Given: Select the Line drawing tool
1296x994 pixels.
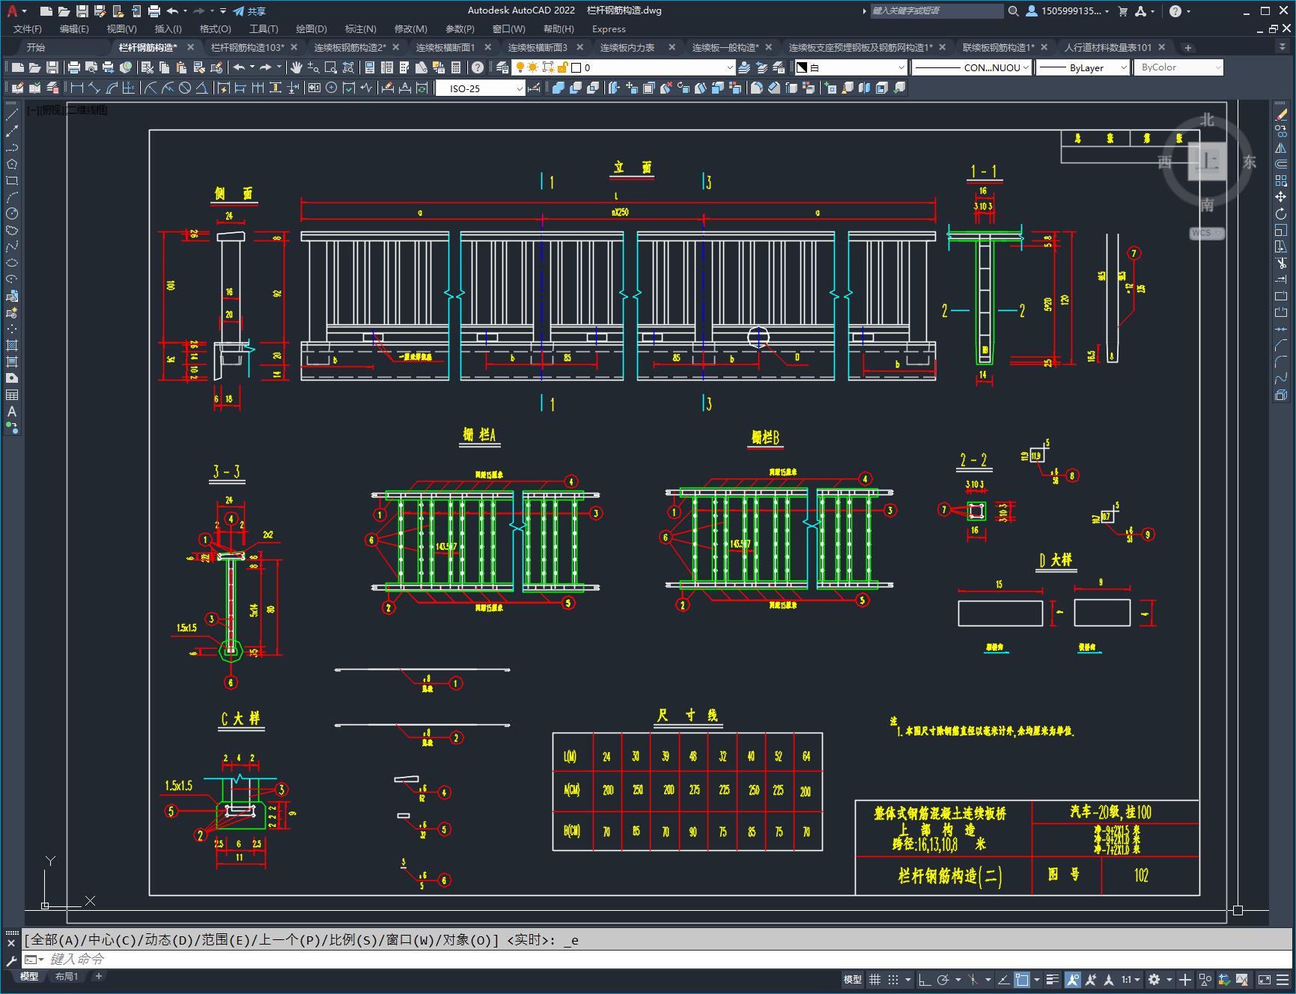Looking at the screenshot, I should pos(12,115).
